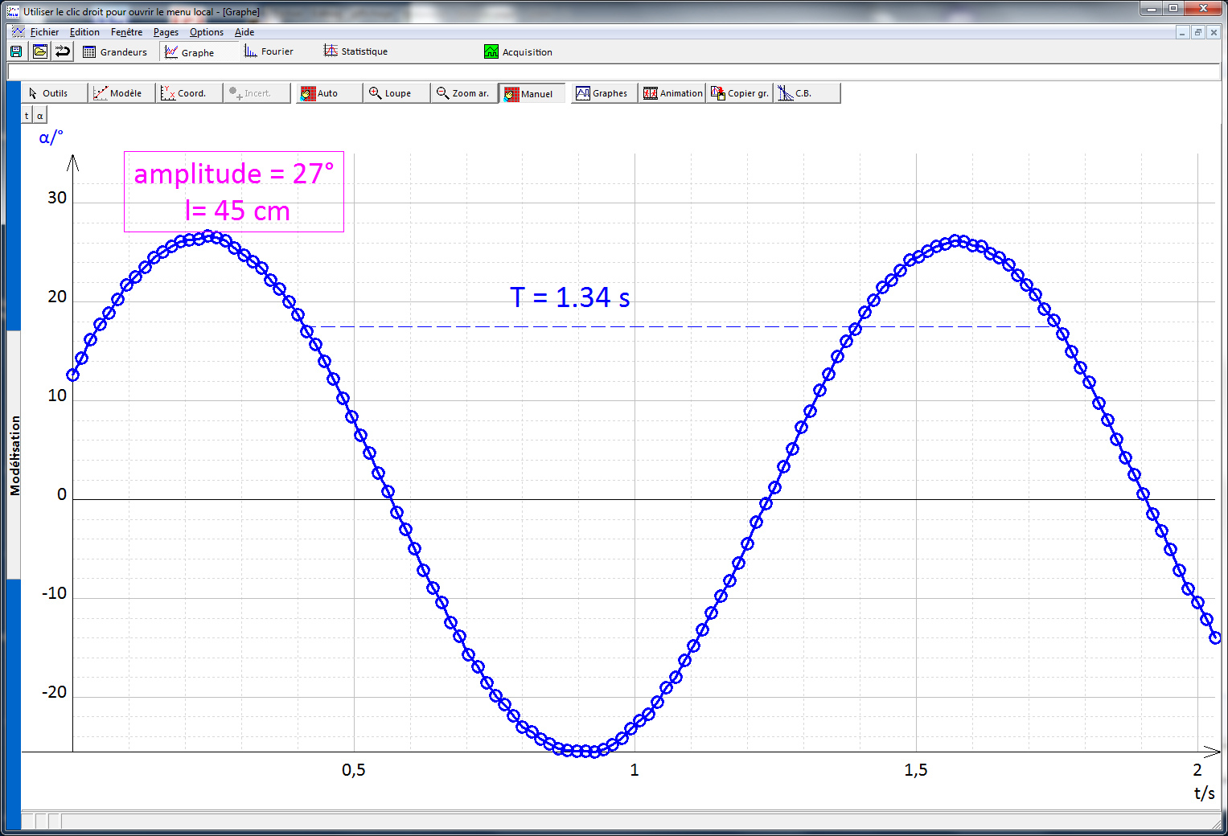The image size is (1228, 836).
Task: Copy the graph with Copier gr.
Action: [x=740, y=93]
